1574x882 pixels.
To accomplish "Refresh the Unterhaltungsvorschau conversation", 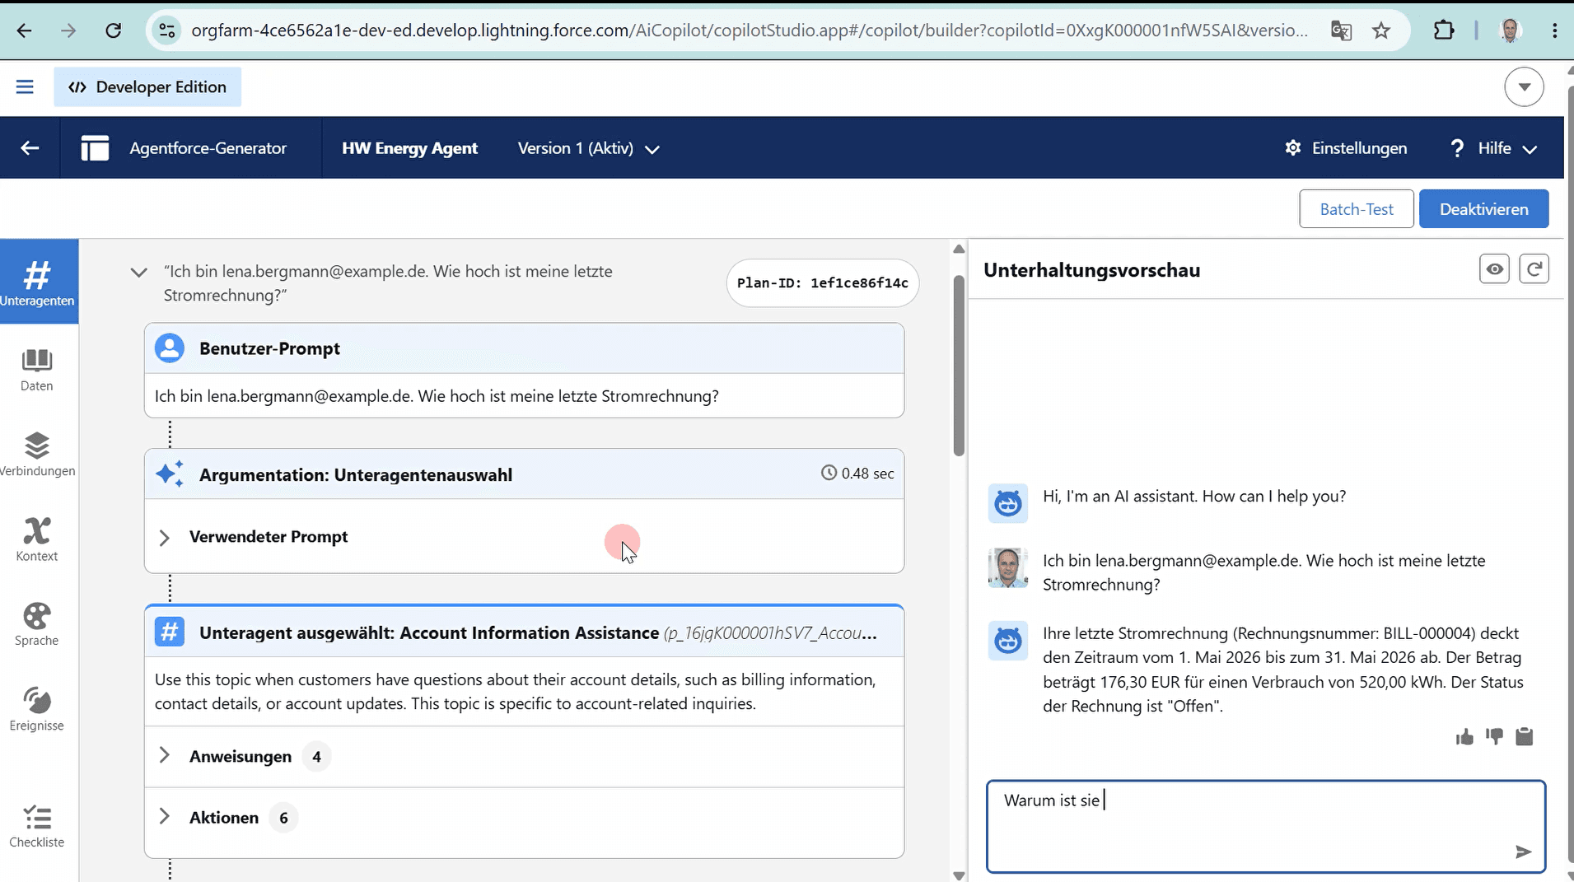I will 1534,269.
